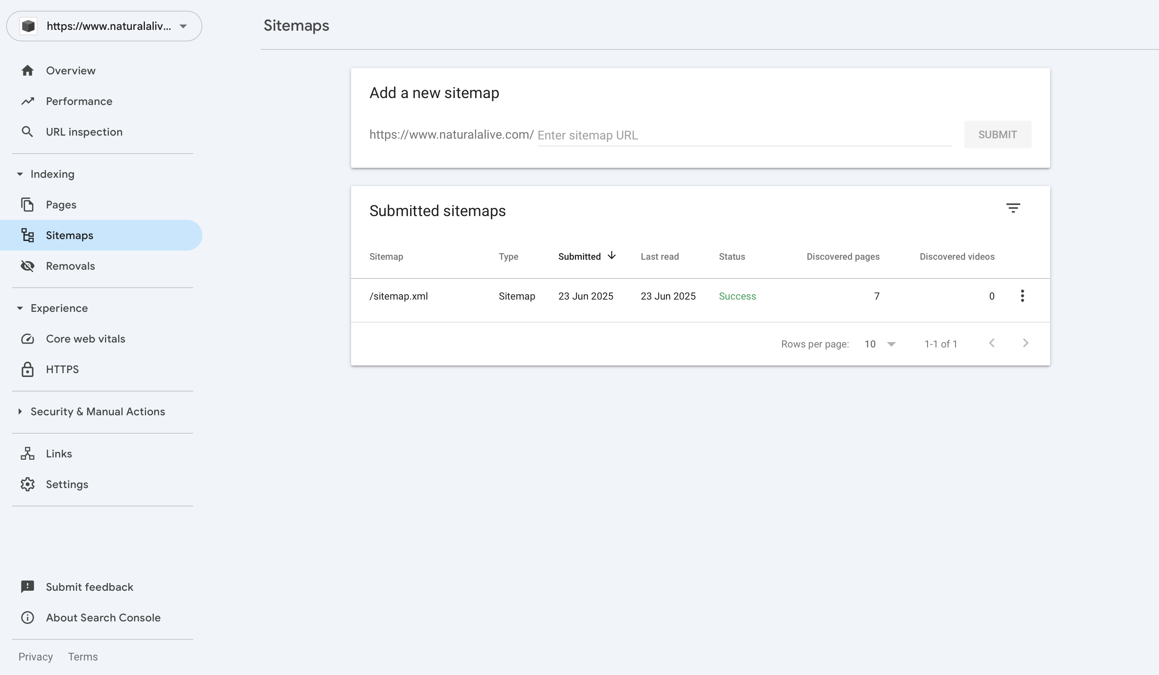Go to previous page of sitemaps

992,343
